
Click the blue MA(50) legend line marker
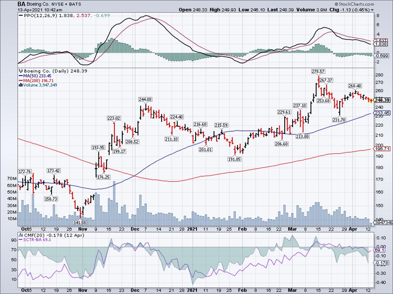tap(21, 76)
